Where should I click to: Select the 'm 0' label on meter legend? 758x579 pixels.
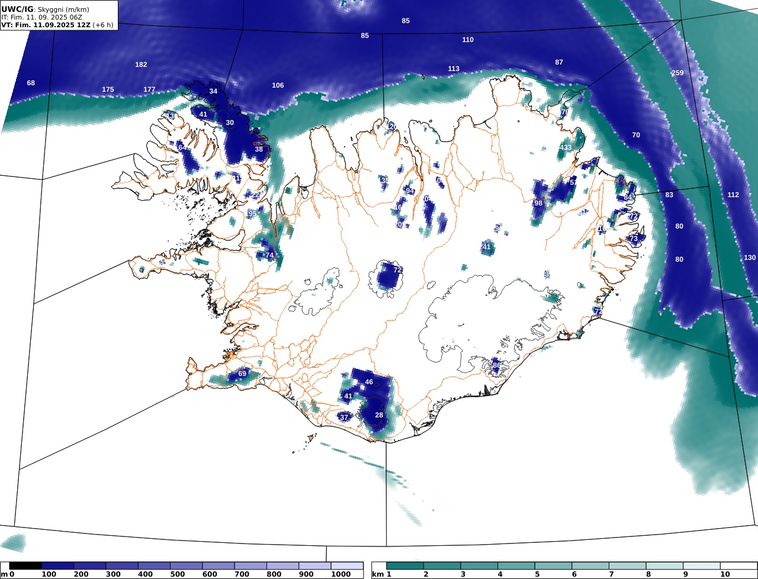pos(7,574)
